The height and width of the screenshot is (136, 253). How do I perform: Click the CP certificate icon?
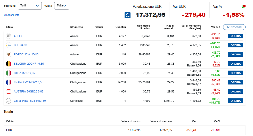tap(9, 101)
